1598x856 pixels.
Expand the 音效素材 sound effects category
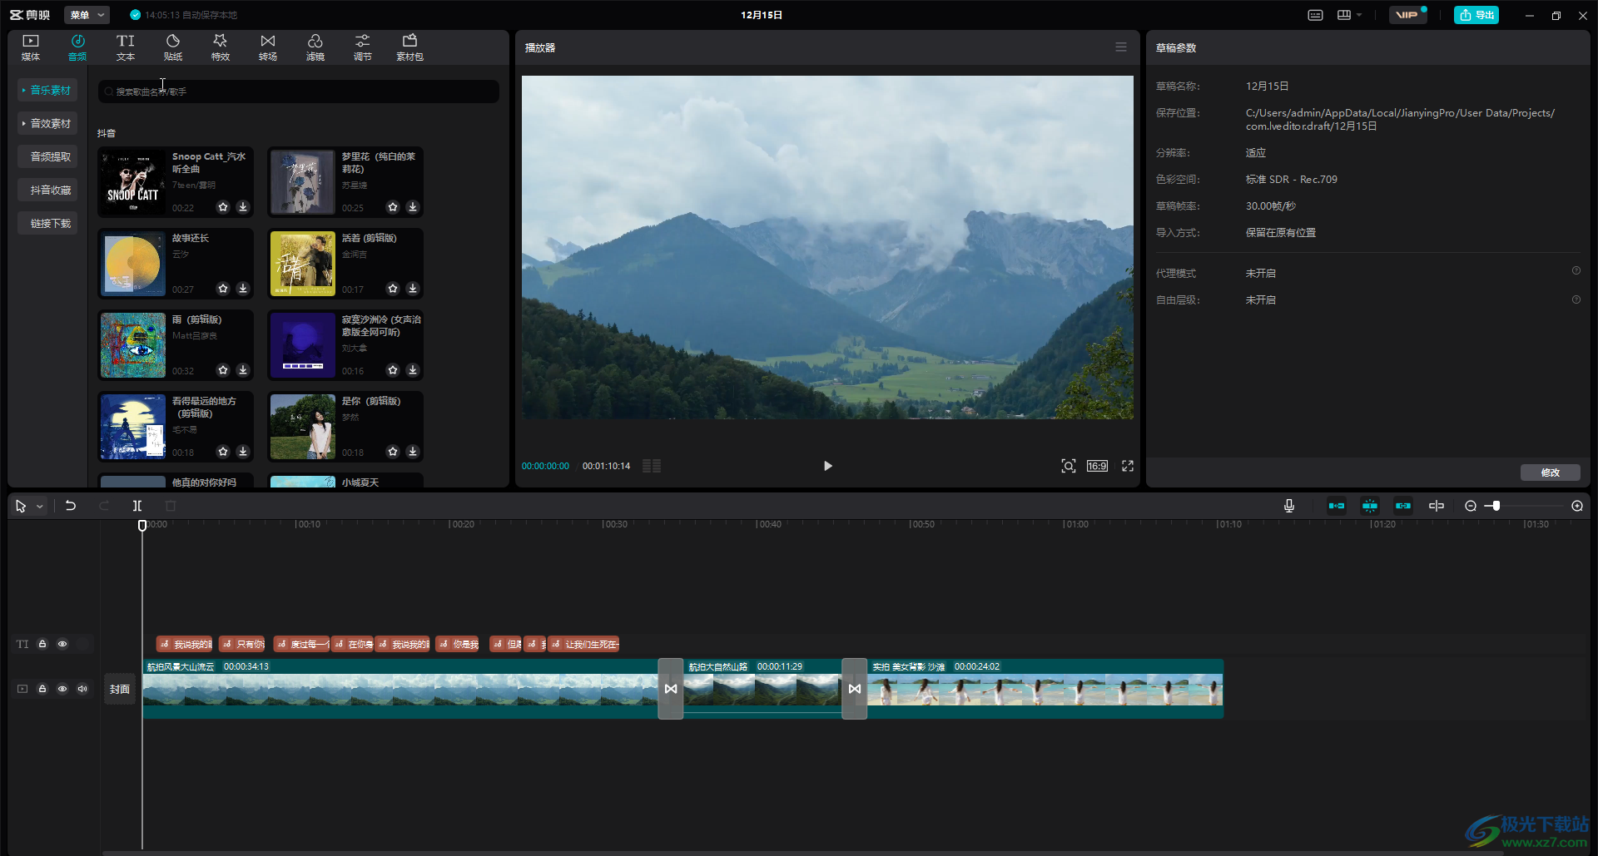pos(47,123)
